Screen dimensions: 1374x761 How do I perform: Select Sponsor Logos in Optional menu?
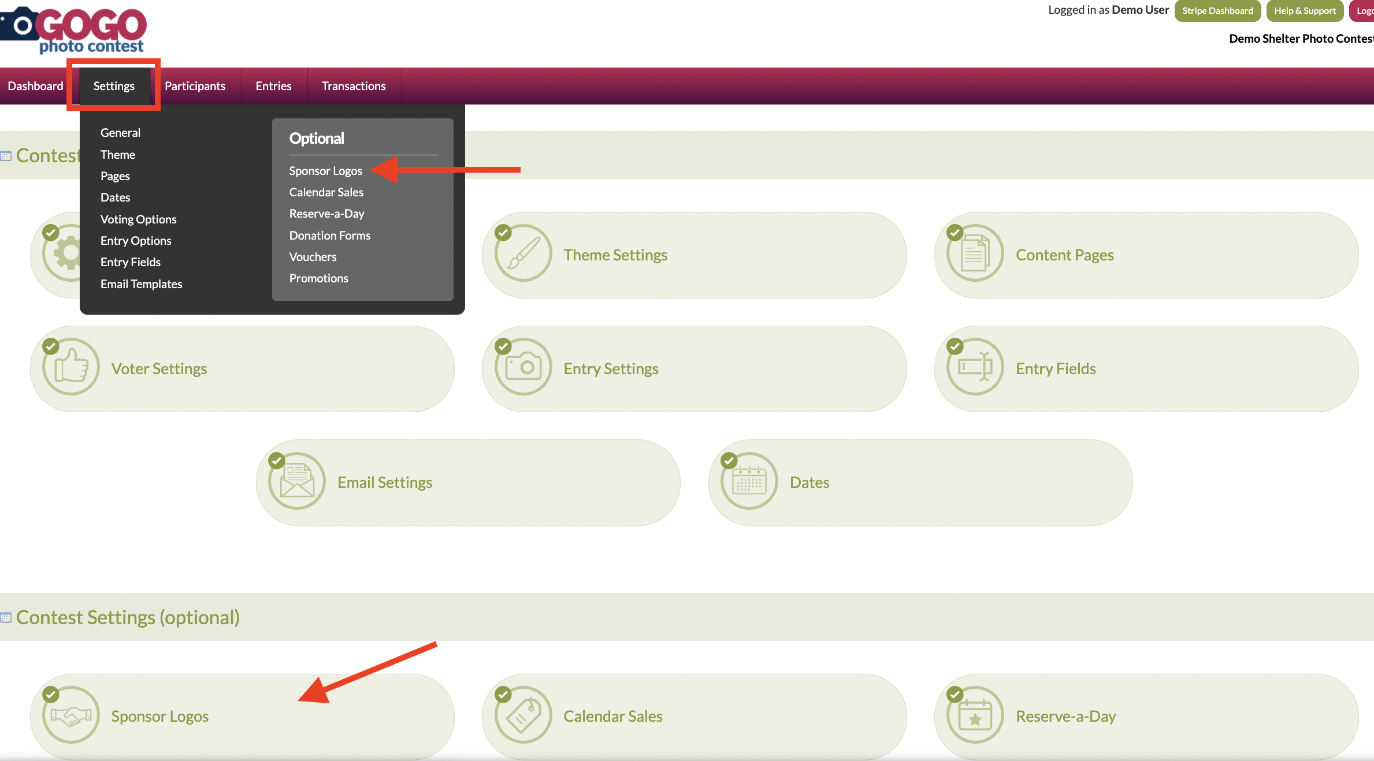point(325,171)
